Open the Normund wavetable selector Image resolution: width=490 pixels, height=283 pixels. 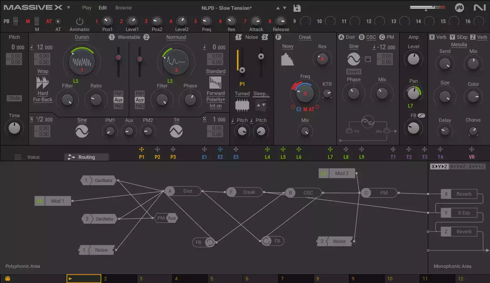pyautogui.click(x=176, y=37)
